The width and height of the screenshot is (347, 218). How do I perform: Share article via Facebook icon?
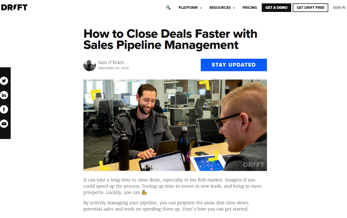(4, 109)
